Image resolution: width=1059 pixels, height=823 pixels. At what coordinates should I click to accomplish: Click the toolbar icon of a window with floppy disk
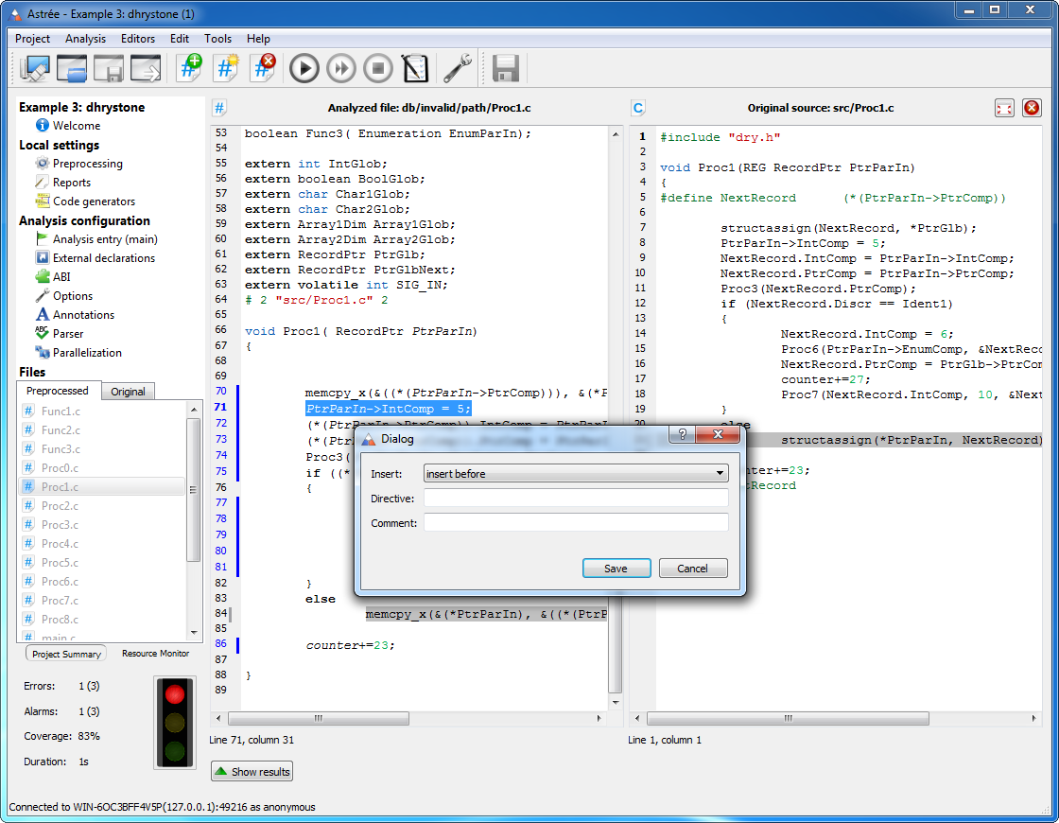(109, 68)
